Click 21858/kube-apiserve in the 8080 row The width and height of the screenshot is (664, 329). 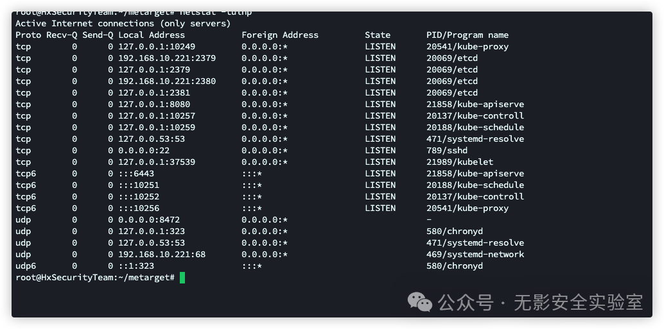pyautogui.click(x=475, y=105)
